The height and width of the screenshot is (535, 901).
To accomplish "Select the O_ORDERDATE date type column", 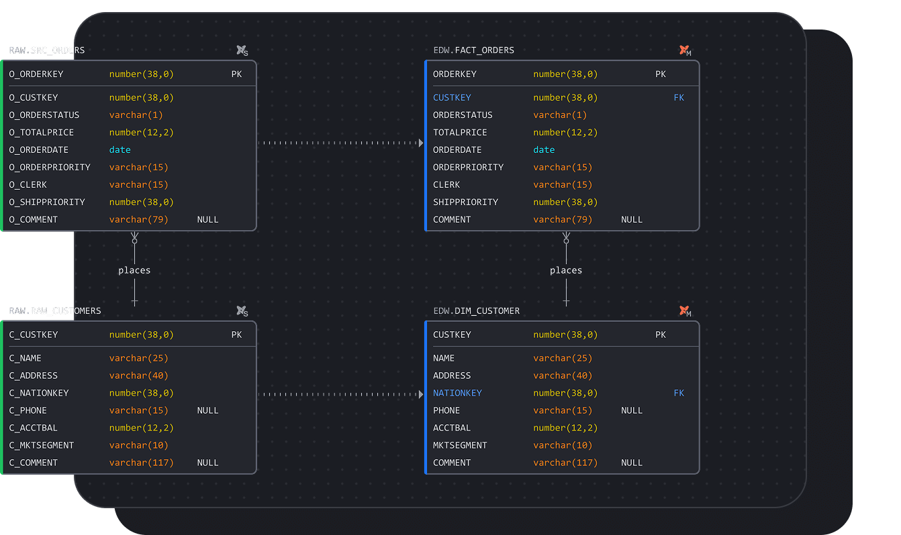I will pos(120,150).
